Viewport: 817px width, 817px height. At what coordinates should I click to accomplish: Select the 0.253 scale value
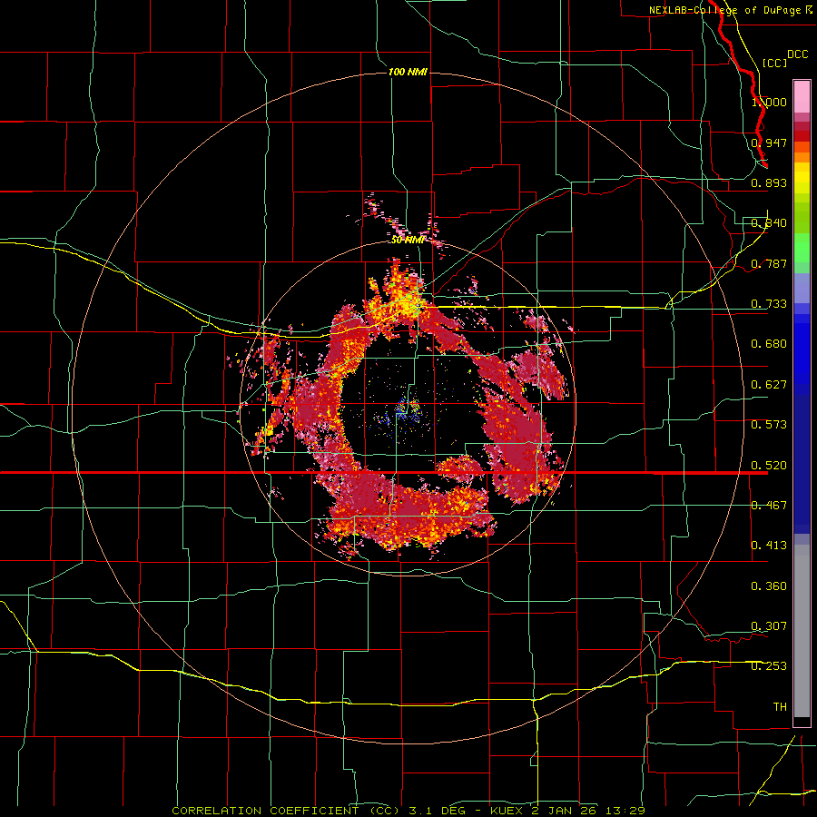769,666
